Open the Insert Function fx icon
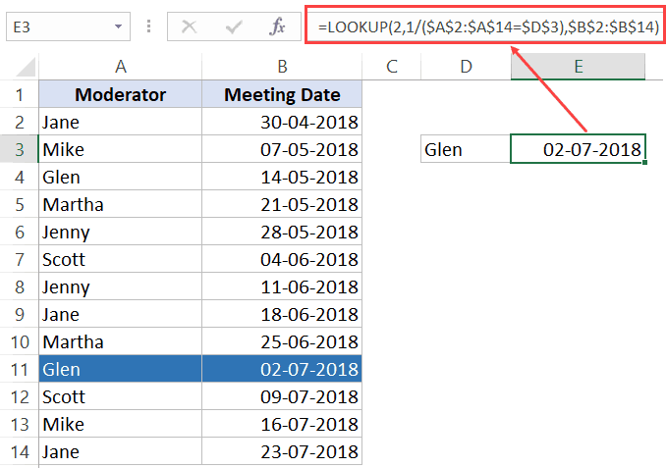666x468 pixels. [277, 26]
